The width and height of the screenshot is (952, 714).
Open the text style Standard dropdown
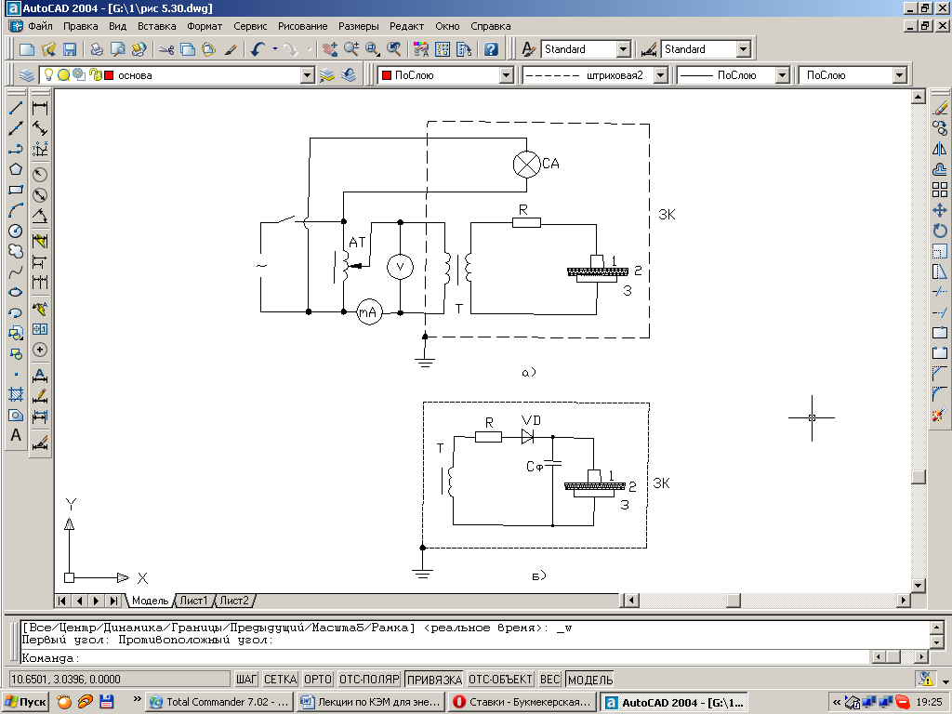(x=624, y=49)
